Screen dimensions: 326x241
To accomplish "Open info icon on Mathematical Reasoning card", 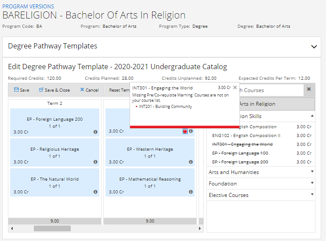I will click(x=191, y=192).
